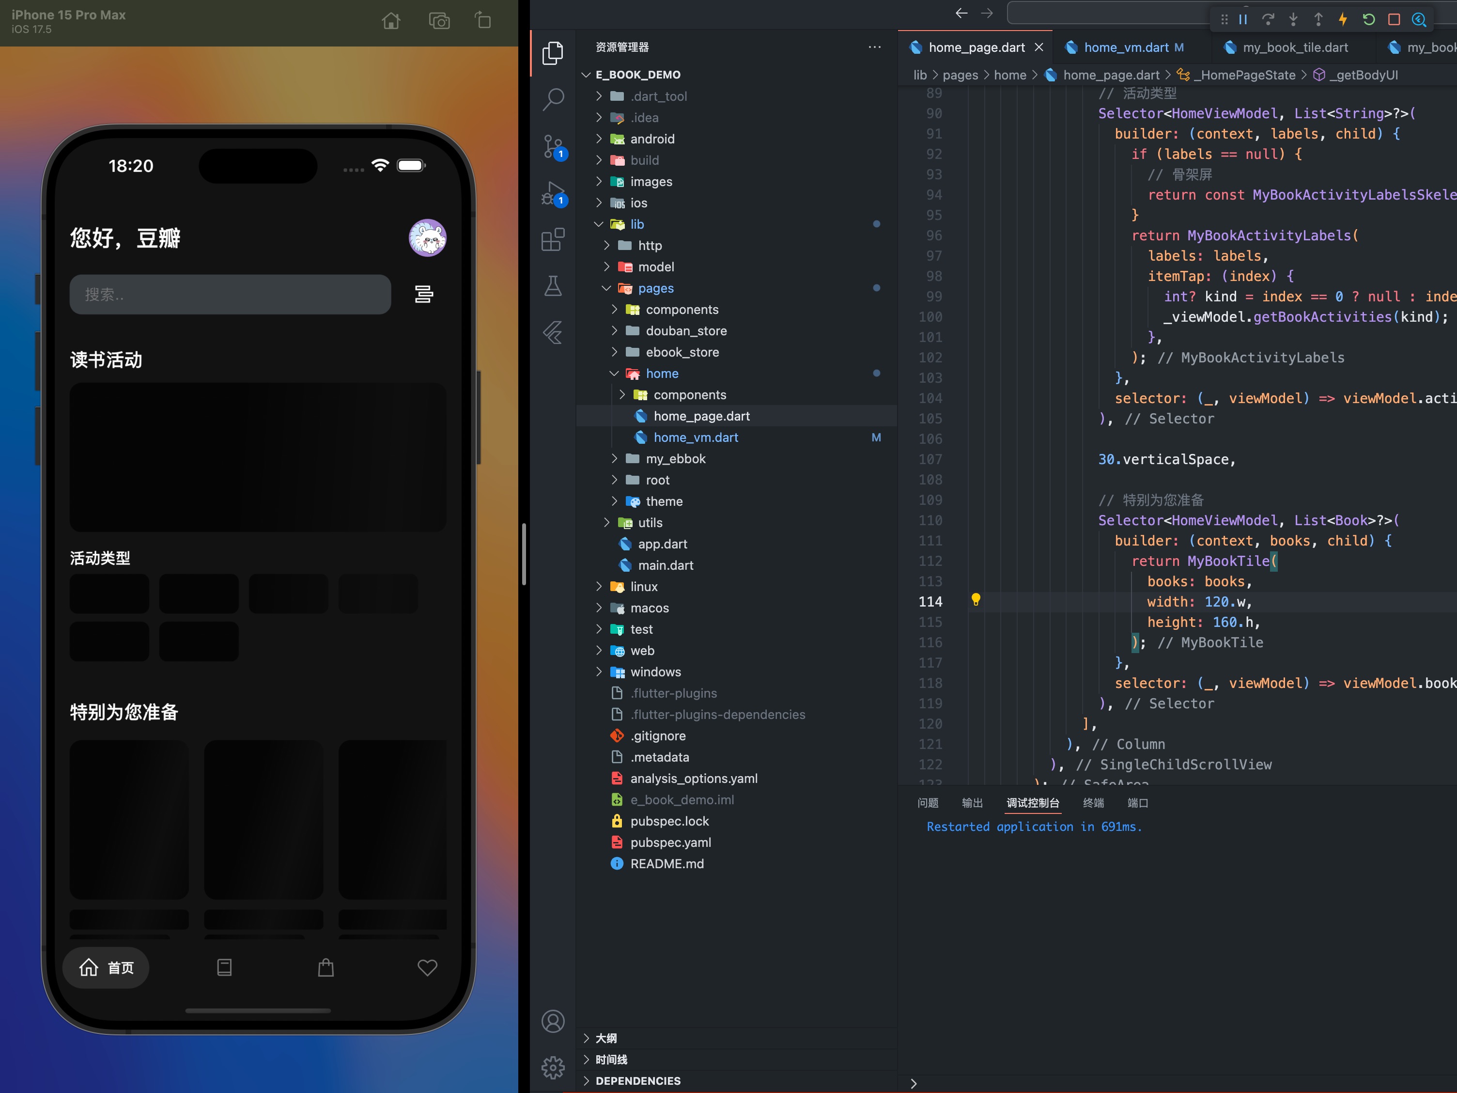1457x1093 pixels.
Task: Open the explorer more actions ellipsis
Action: pyautogui.click(x=874, y=47)
